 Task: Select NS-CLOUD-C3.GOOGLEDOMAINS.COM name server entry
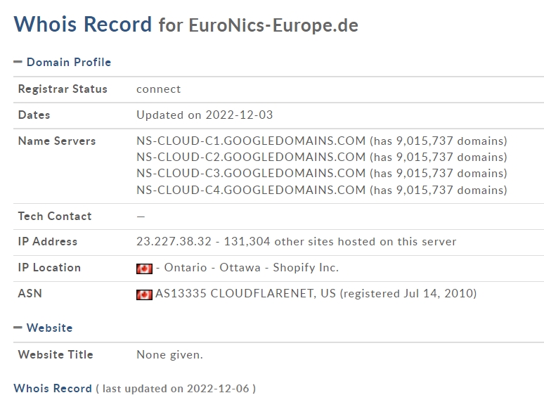point(251,173)
